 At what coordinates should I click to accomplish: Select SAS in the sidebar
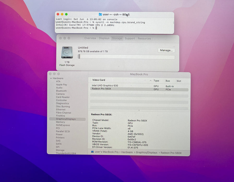[58, 141]
